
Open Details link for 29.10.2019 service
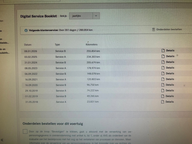(x=170, y=90)
